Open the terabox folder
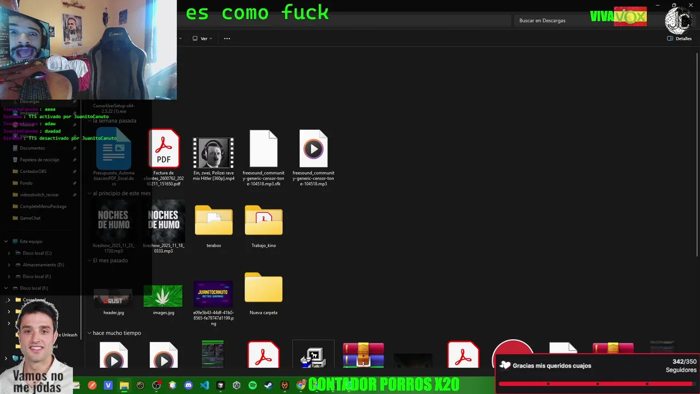The height and width of the screenshot is (394, 700). tap(214, 226)
